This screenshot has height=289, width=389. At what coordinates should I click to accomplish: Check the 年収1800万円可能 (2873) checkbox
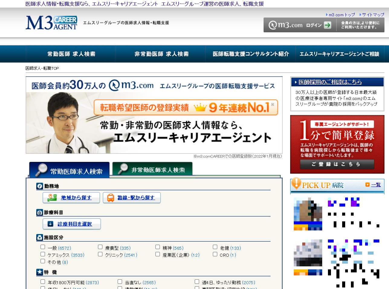pos(43,282)
